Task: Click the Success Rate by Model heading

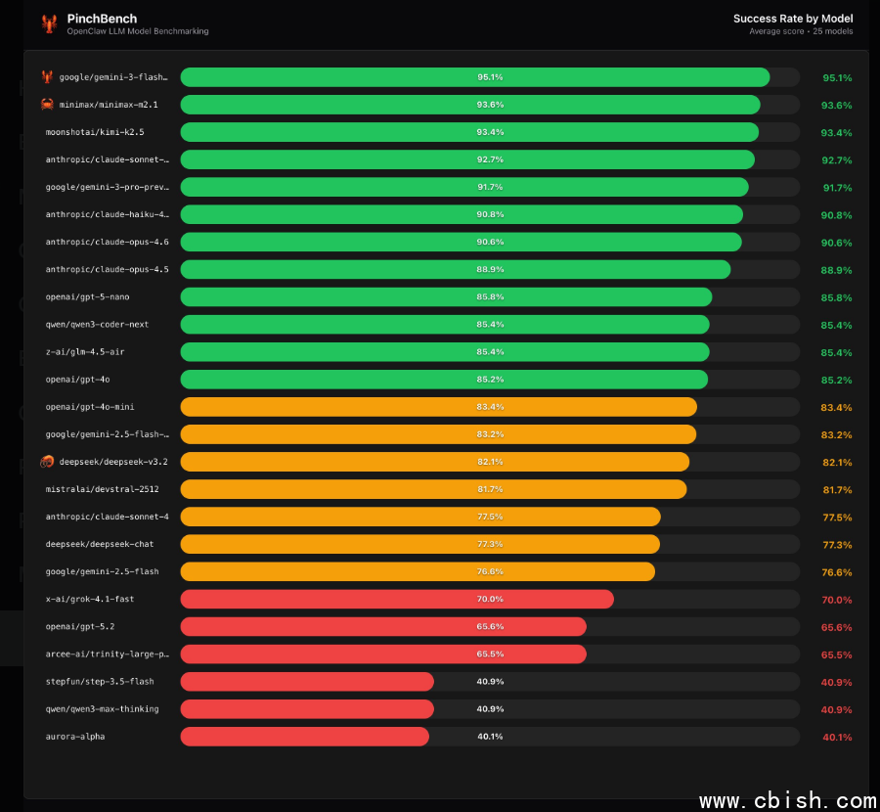Action: [x=792, y=18]
